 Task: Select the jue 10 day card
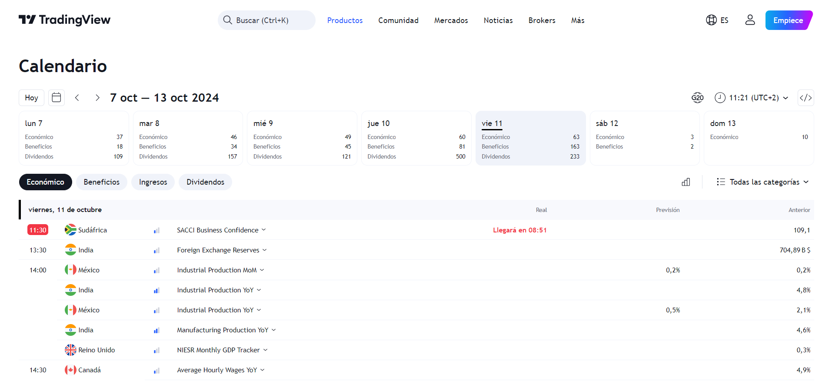coord(416,138)
